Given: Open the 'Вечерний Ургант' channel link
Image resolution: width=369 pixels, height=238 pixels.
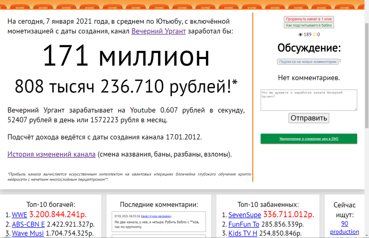Looking at the screenshot, I should point(159,31).
